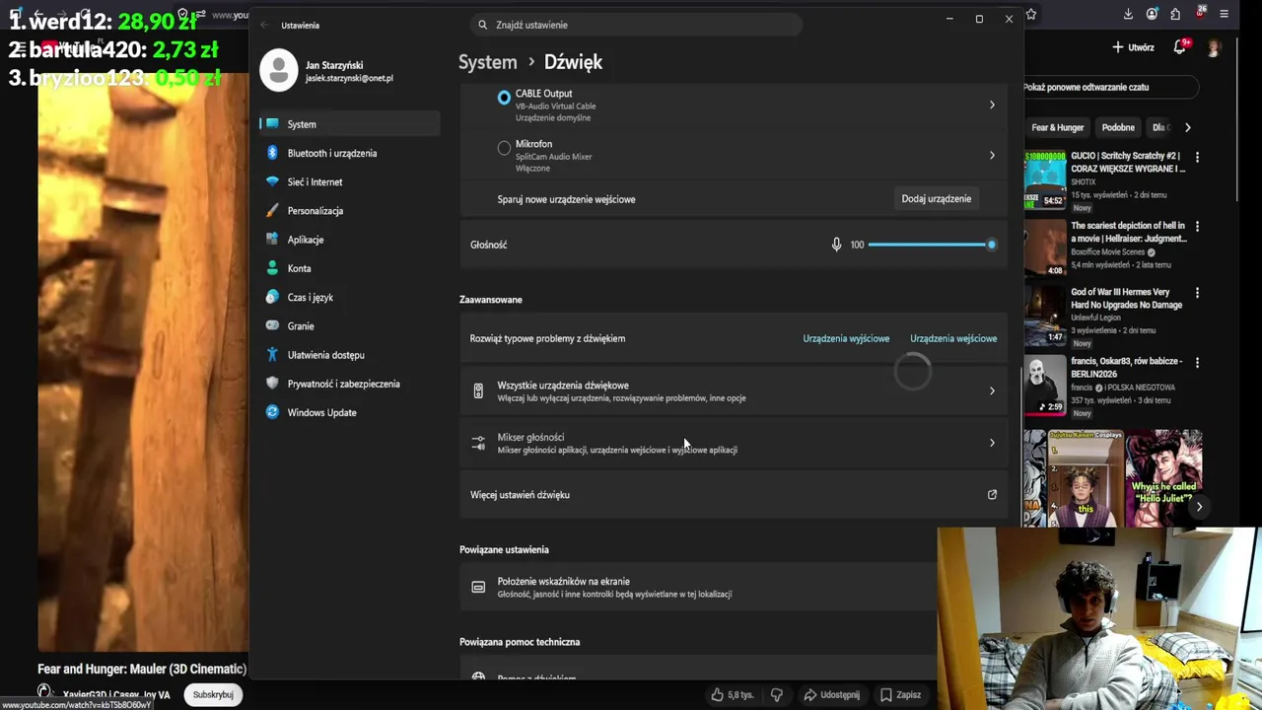Open options menu for Hellraiser scariest depiction video
Image resolution: width=1262 pixels, height=710 pixels.
tap(1197, 226)
